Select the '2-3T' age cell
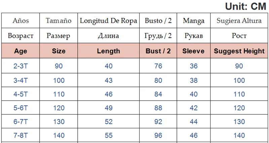The image size is (269, 143). click(x=21, y=66)
